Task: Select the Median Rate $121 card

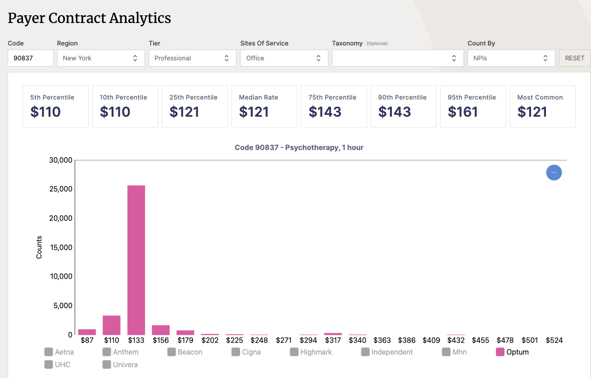Action: (x=264, y=106)
